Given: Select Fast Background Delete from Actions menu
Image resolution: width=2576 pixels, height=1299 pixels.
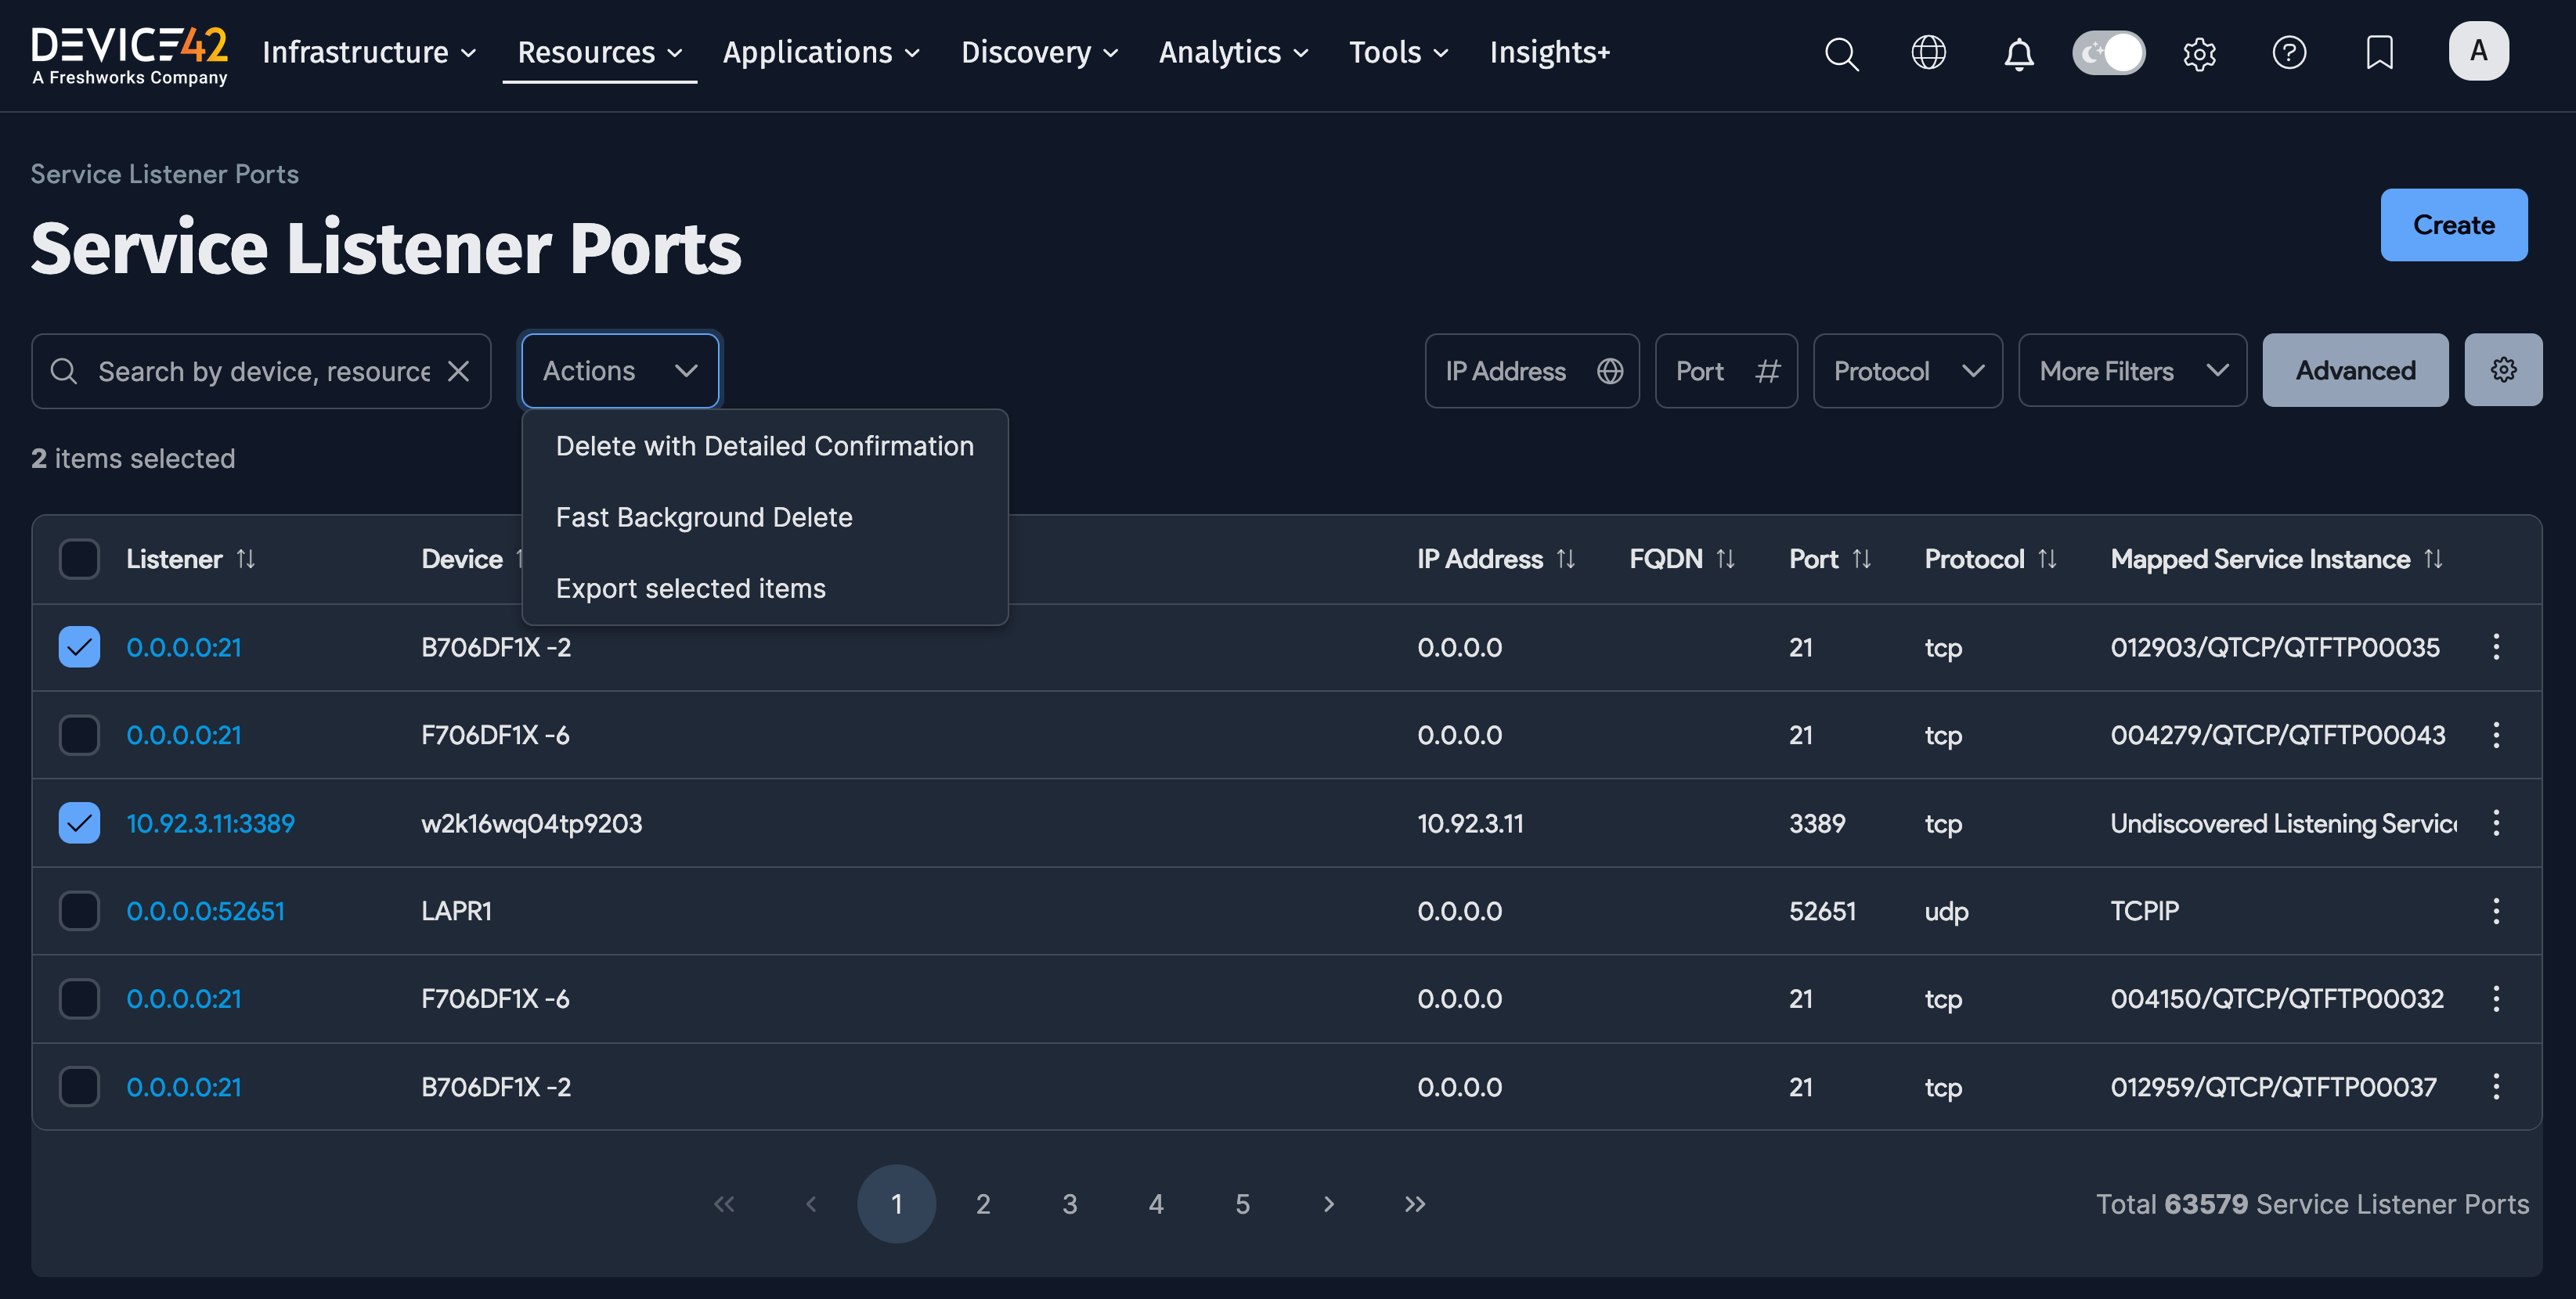Looking at the screenshot, I should click(704, 516).
